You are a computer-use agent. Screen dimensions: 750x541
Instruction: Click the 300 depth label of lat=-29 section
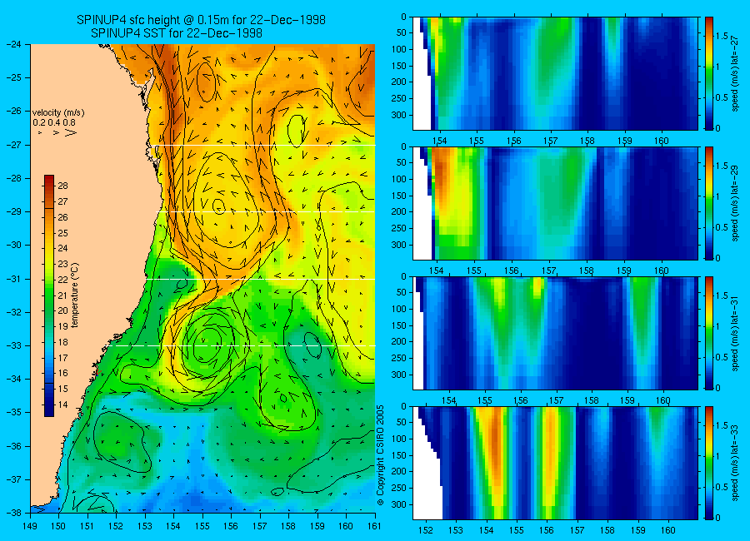(x=399, y=245)
